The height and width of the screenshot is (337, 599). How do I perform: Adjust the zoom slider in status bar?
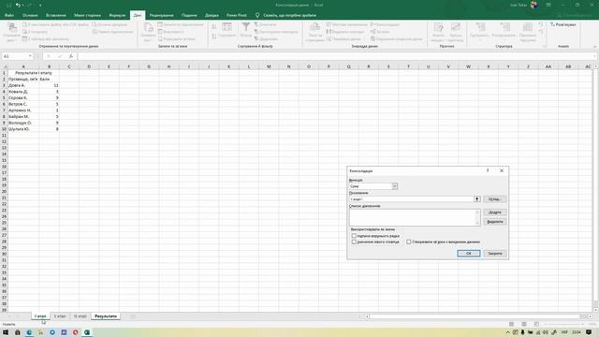pos(564,324)
